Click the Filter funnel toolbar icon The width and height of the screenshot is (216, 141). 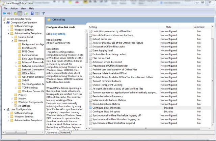pos(43,13)
